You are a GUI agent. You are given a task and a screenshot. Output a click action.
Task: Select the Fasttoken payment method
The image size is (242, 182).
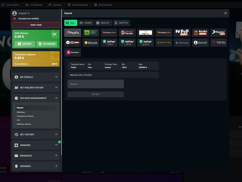click(x=73, y=52)
